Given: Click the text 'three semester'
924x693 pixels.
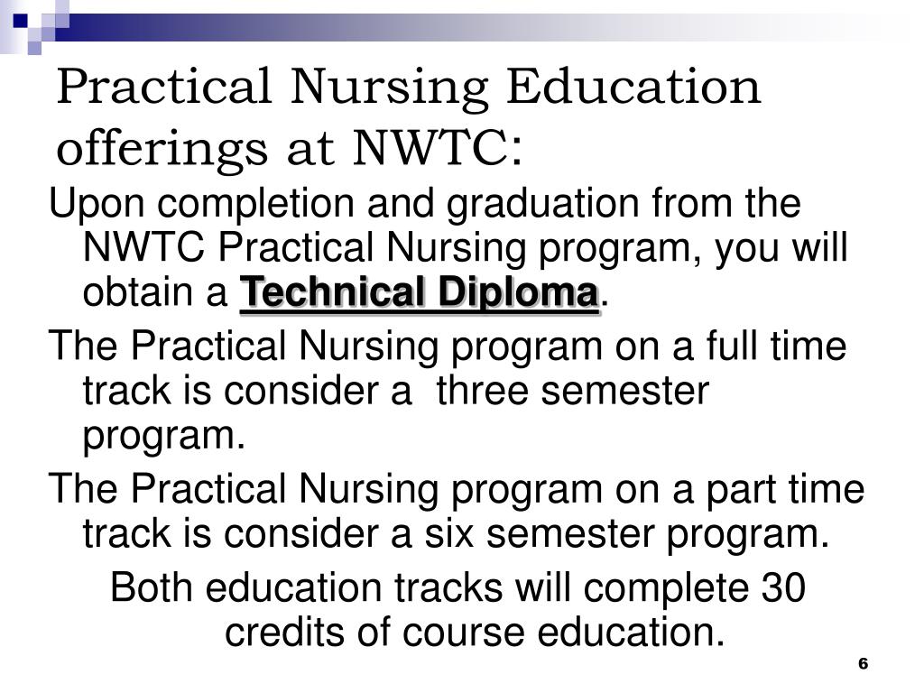Looking at the screenshot, I should (573, 391).
